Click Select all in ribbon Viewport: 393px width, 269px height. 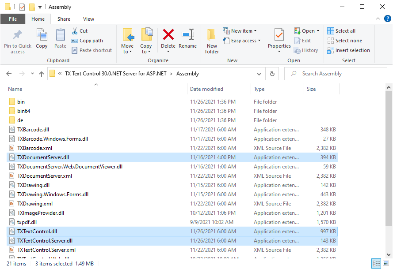tap(341, 31)
